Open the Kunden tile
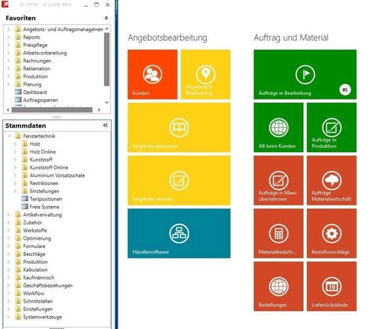 pyautogui.click(x=152, y=74)
